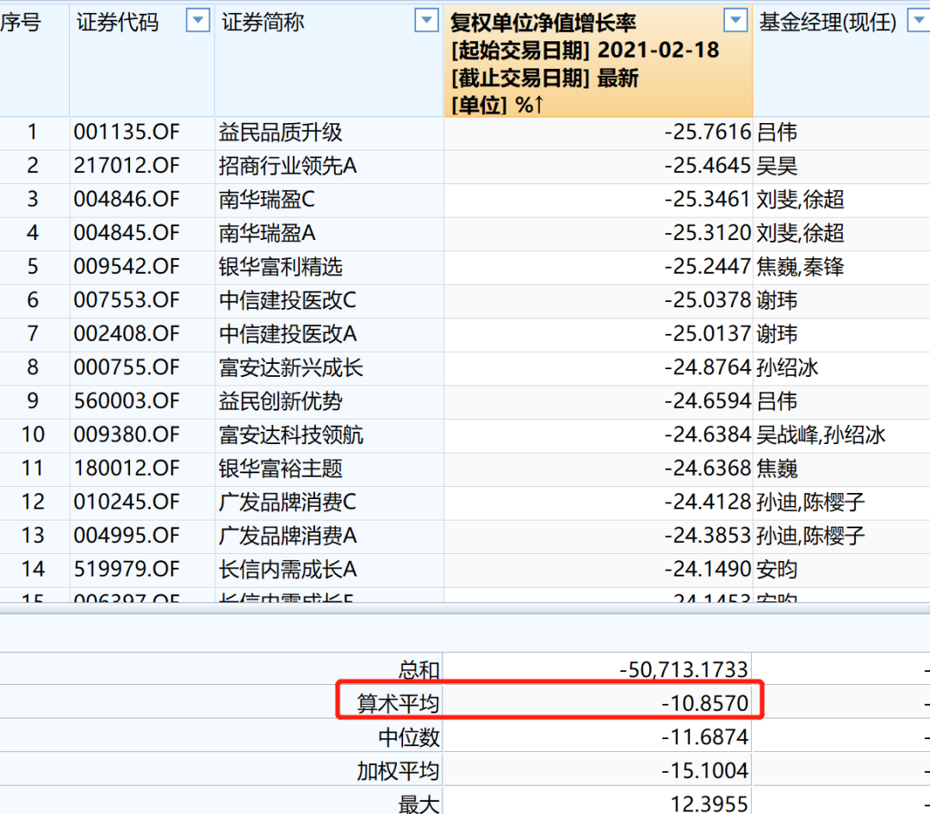The image size is (930, 814).
Task: Click the 算术平均 summary label
Action: point(398,704)
